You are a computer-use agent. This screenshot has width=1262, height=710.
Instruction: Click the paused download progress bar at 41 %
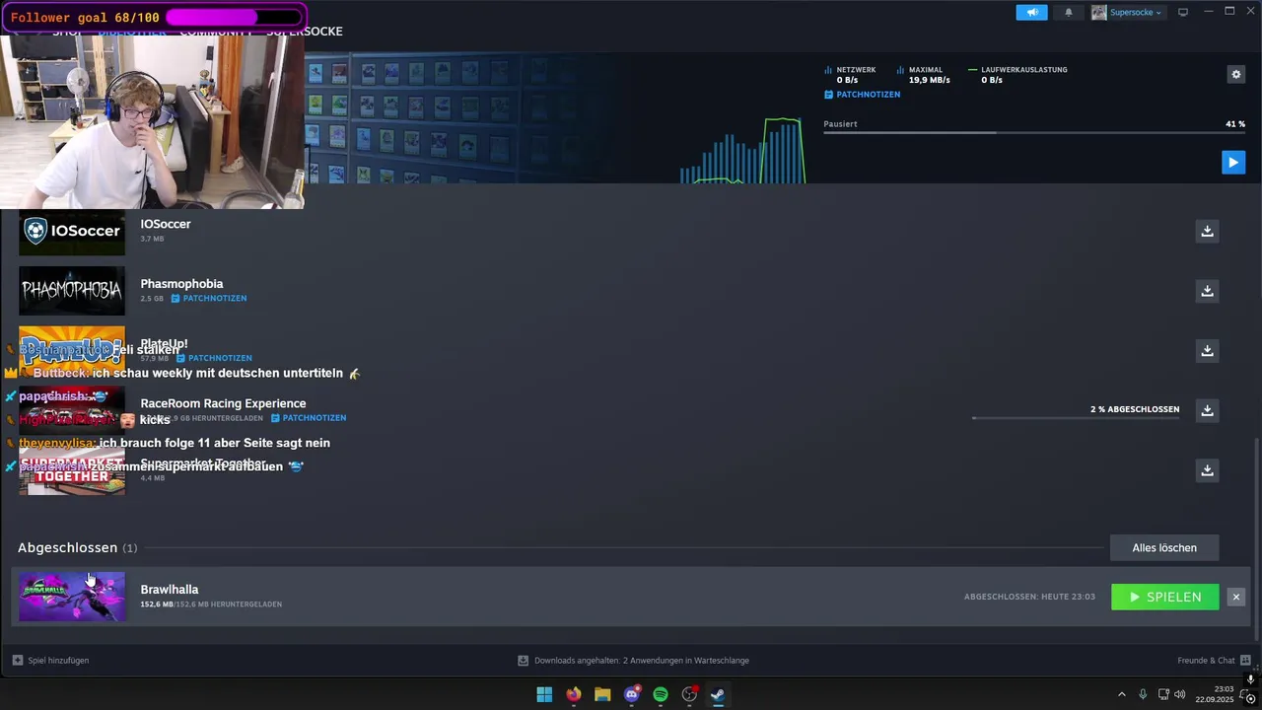click(1034, 132)
